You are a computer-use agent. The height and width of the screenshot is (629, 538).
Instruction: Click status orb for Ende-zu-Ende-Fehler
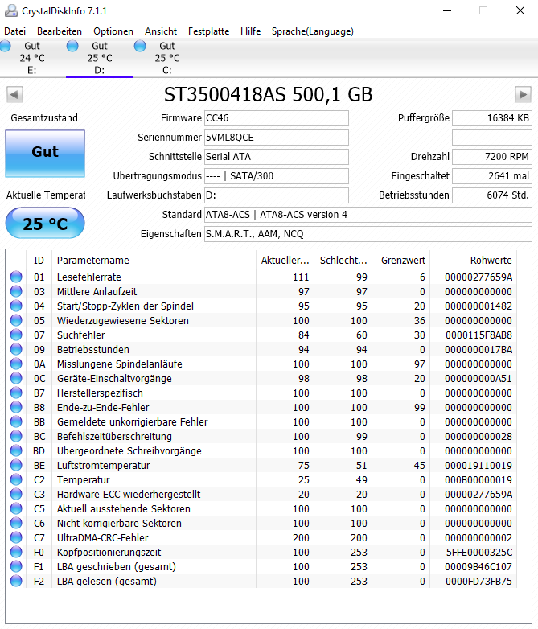tap(16, 407)
